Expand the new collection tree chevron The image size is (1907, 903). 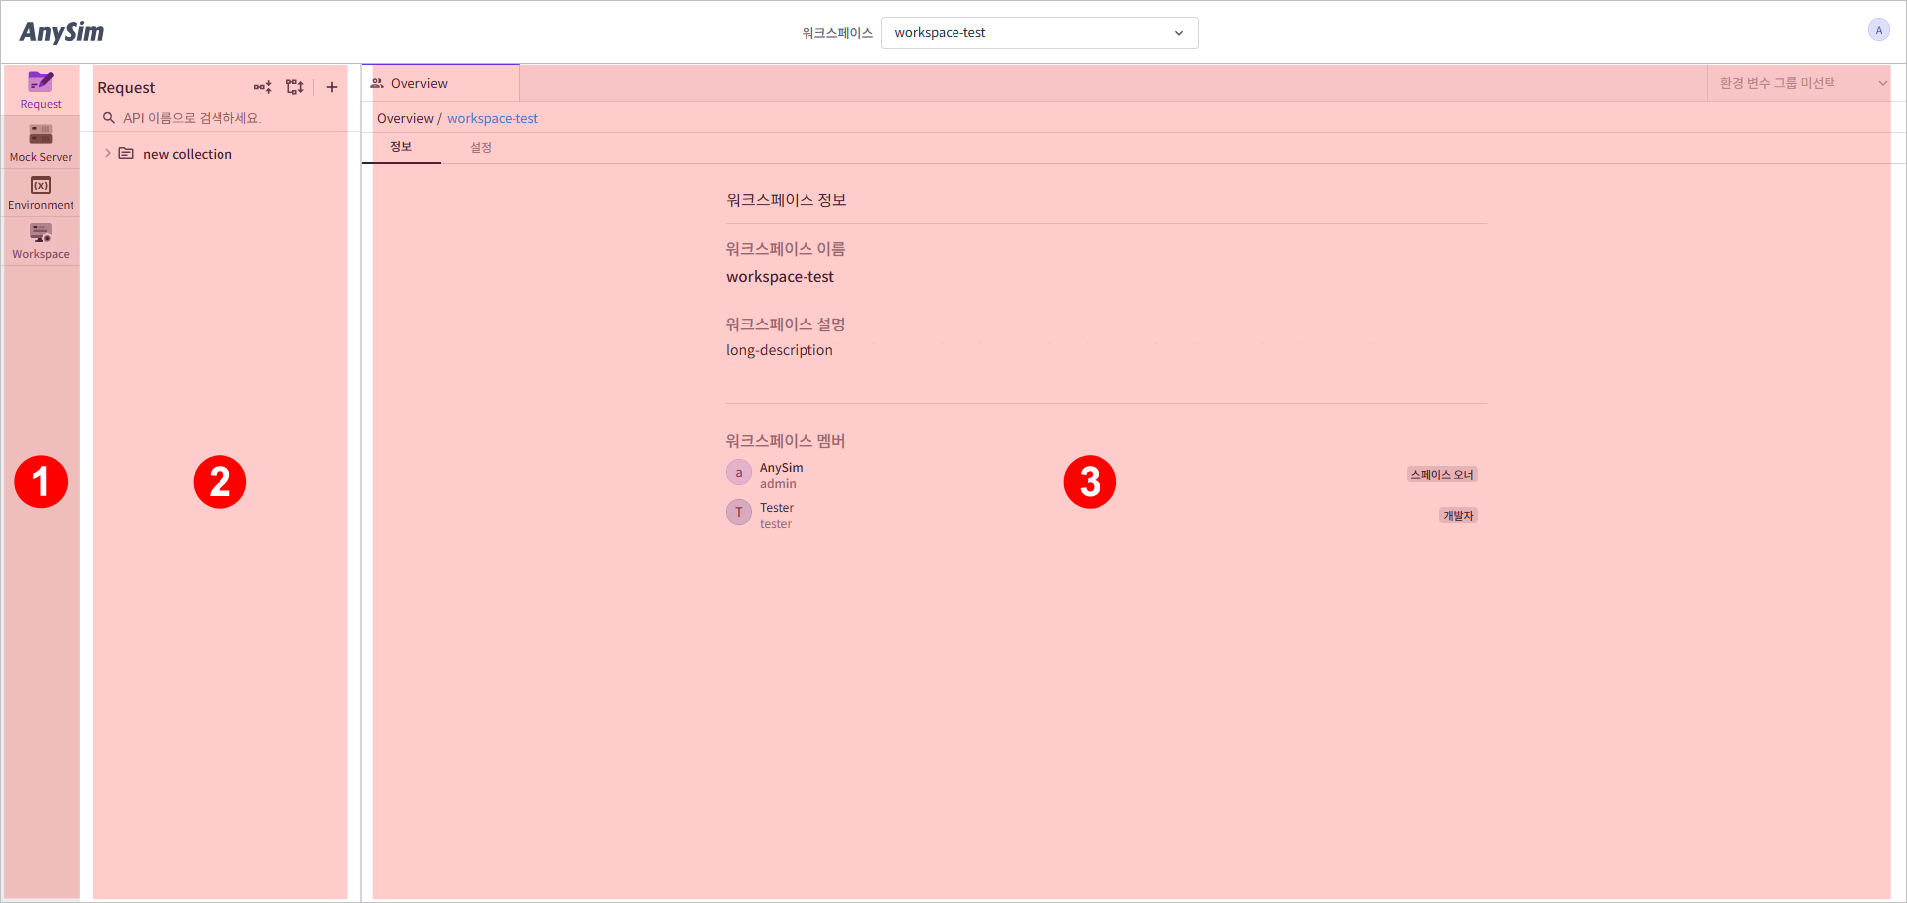click(x=108, y=154)
